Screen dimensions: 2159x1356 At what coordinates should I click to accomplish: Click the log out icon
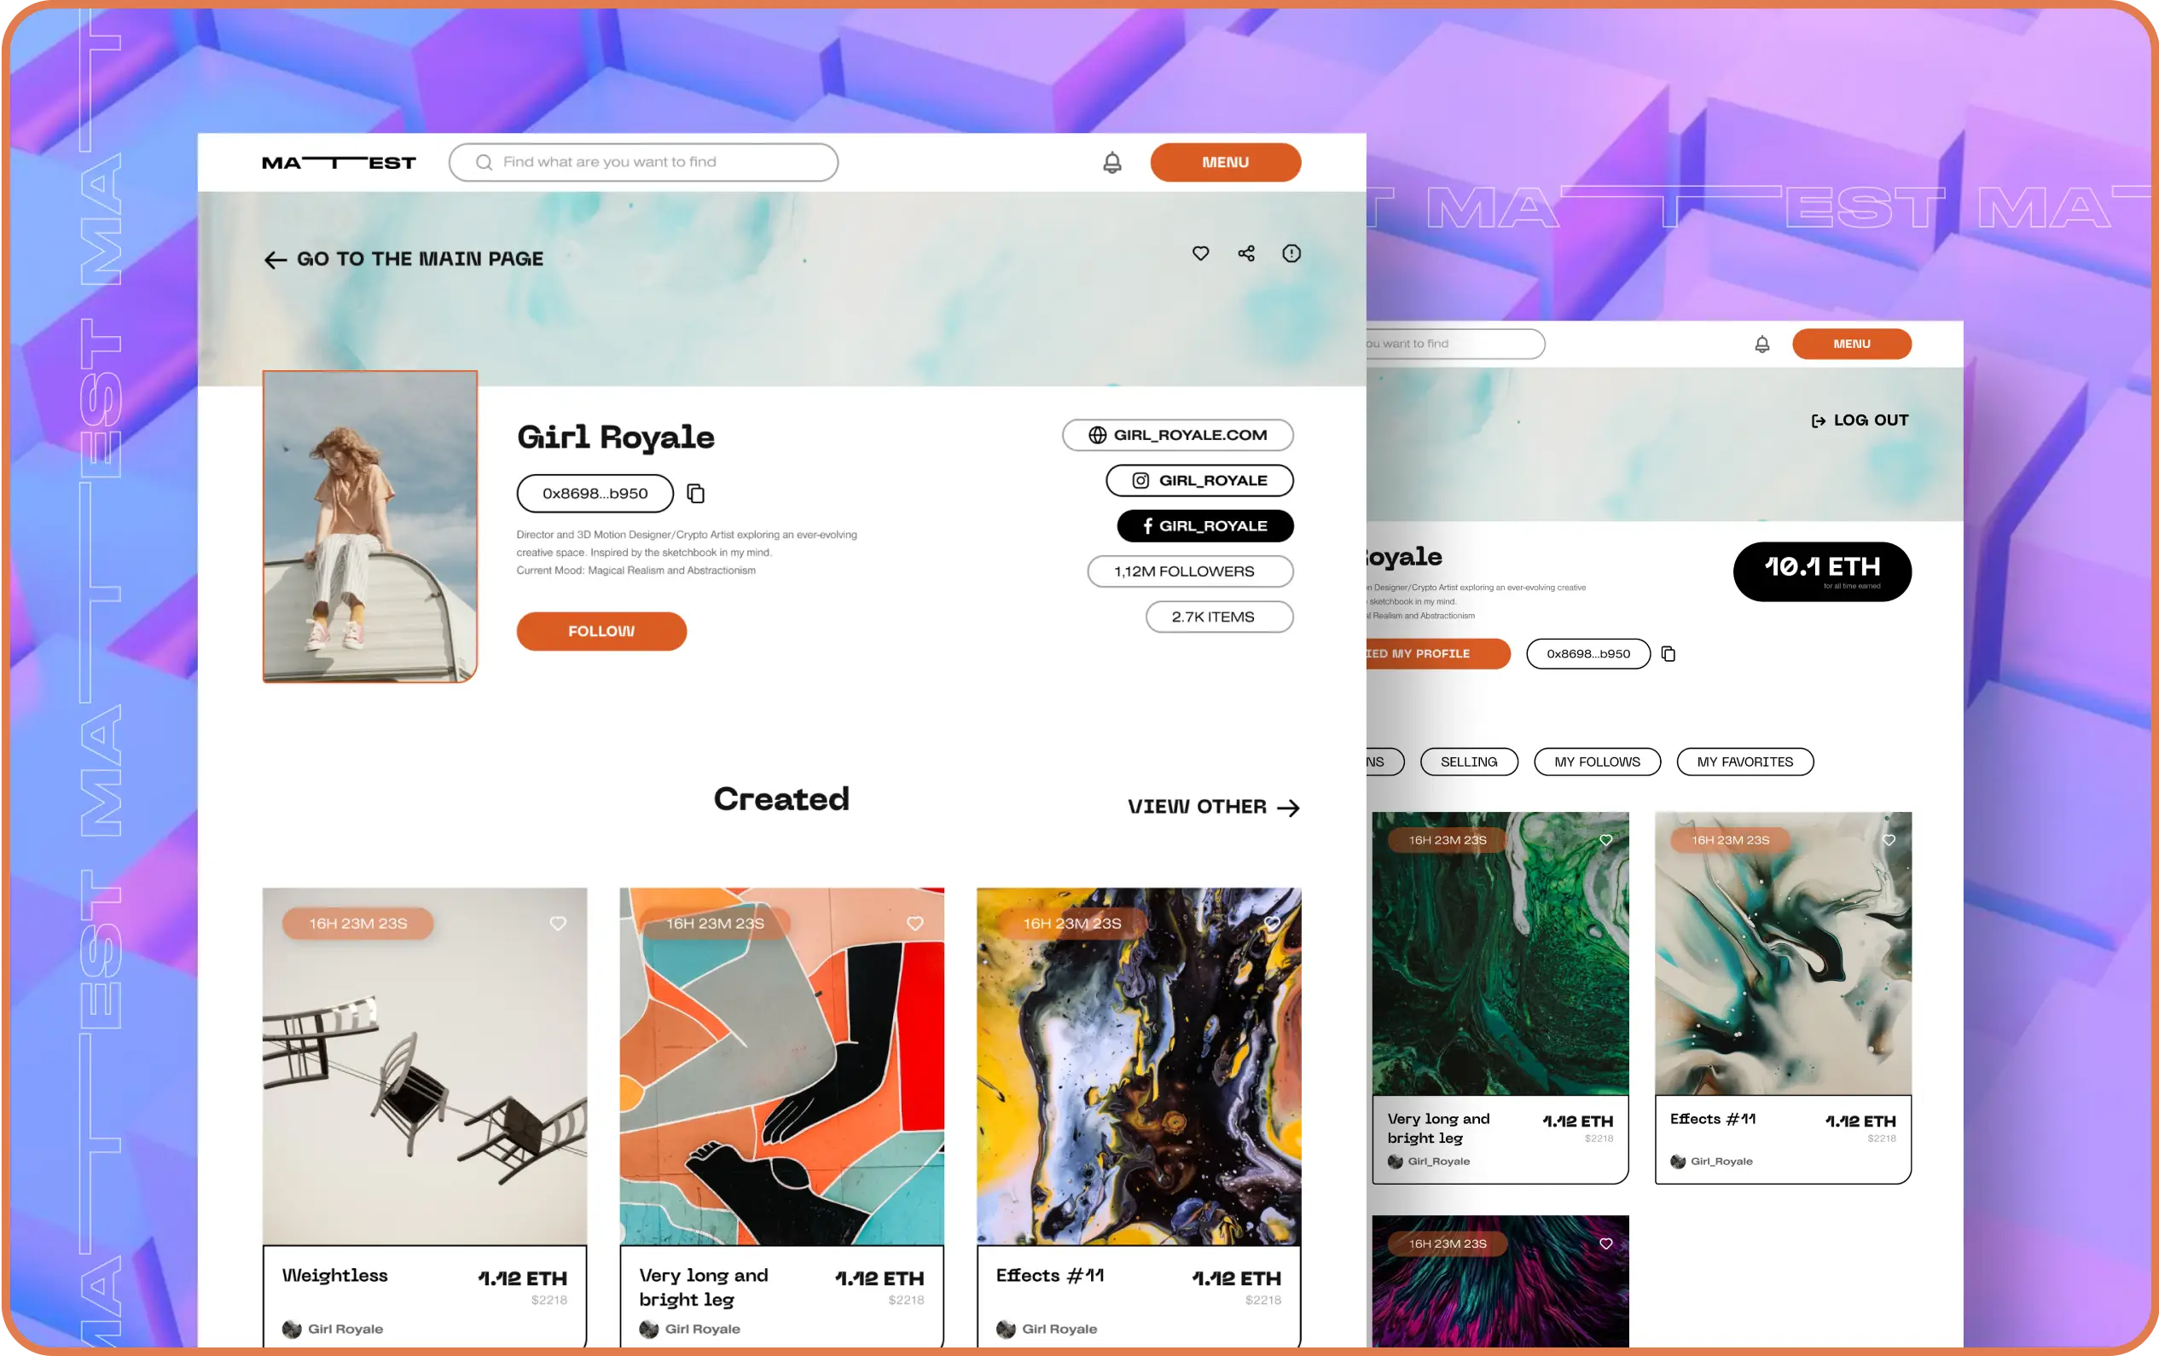(x=1819, y=420)
